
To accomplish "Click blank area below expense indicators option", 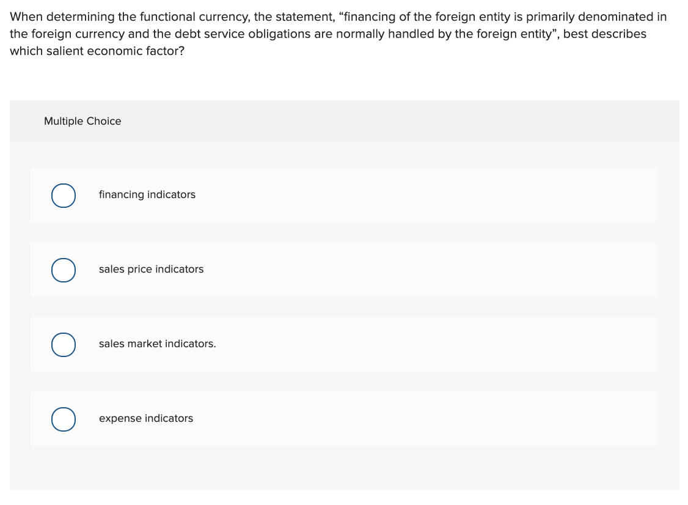I will point(345,468).
